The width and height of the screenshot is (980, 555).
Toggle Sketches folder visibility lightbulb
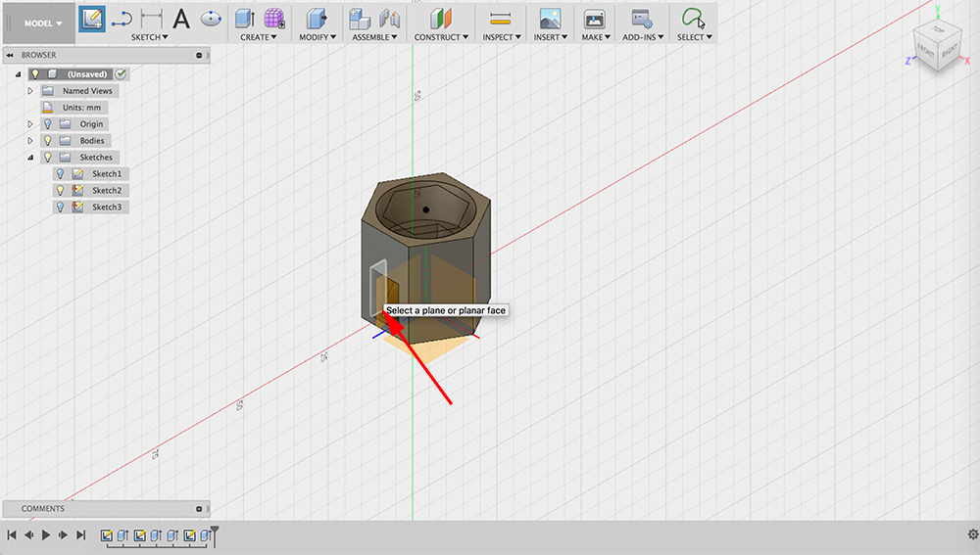click(x=47, y=158)
